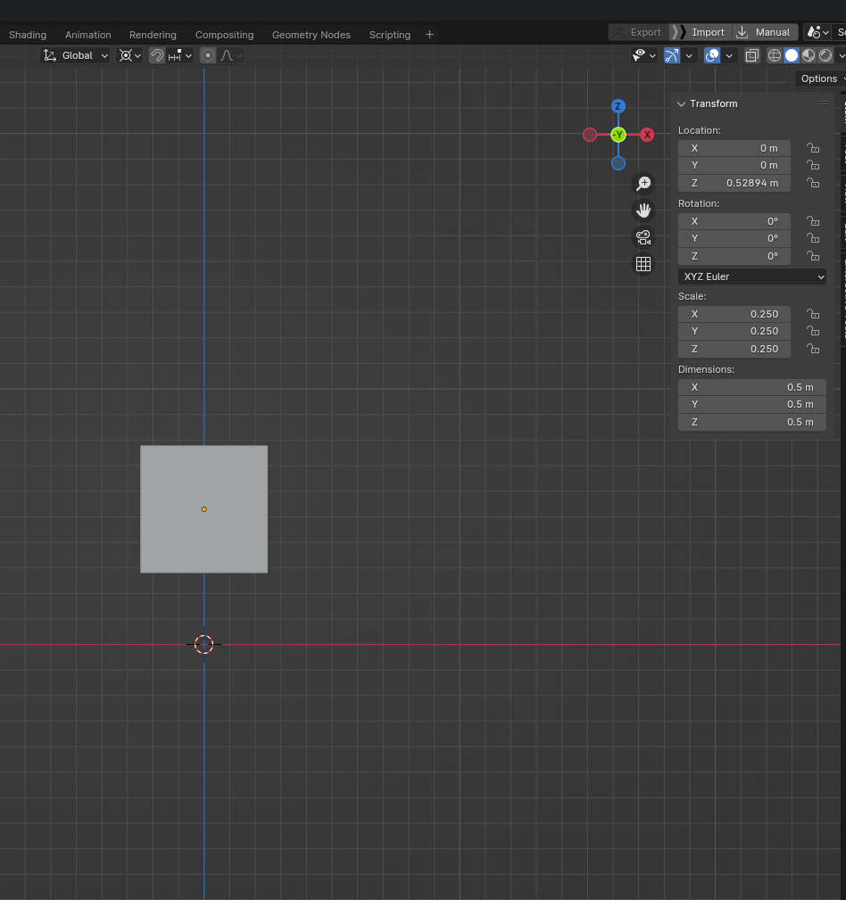Open the XYZ Euler rotation mode dropdown
Viewport: 846px width, 900px height.
click(x=752, y=277)
